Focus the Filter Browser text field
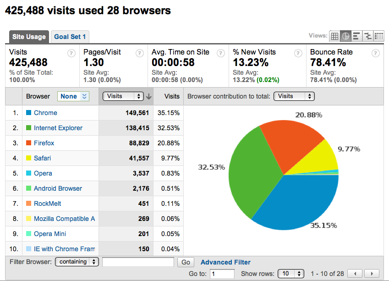 point(138,262)
